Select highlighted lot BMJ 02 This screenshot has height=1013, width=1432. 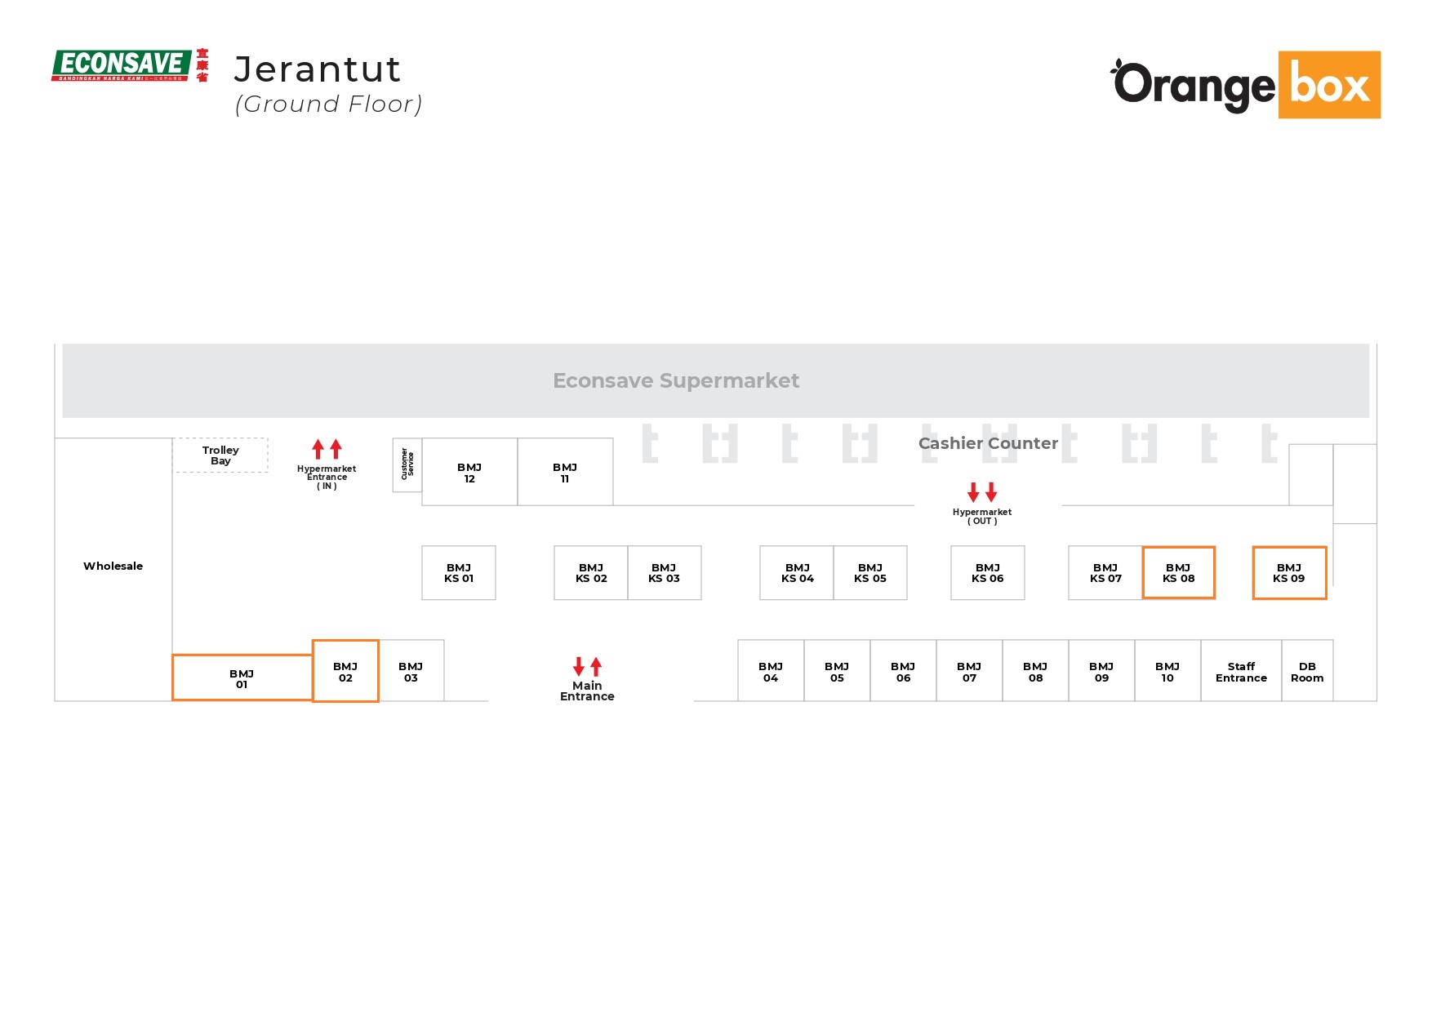[x=345, y=671]
